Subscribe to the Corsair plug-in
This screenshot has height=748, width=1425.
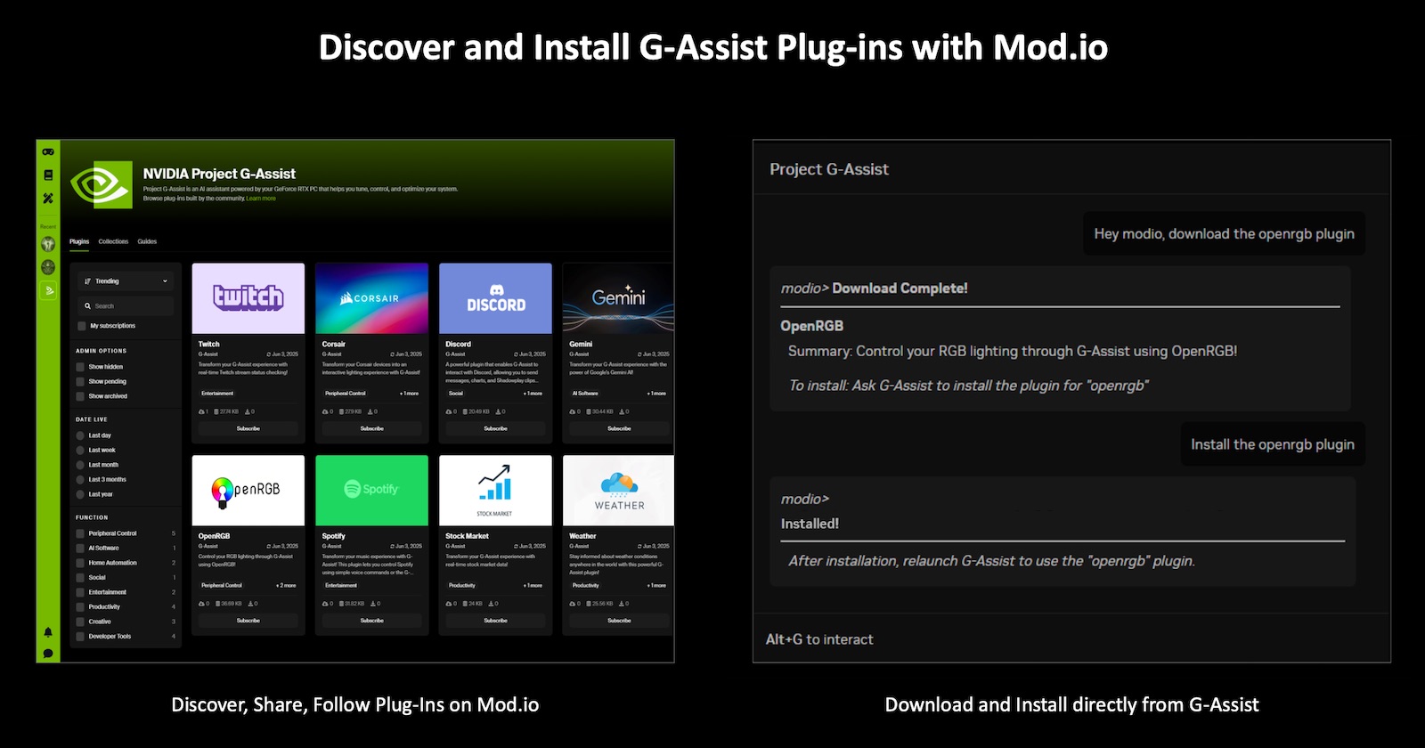pyautogui.click(x=371, y=428)
